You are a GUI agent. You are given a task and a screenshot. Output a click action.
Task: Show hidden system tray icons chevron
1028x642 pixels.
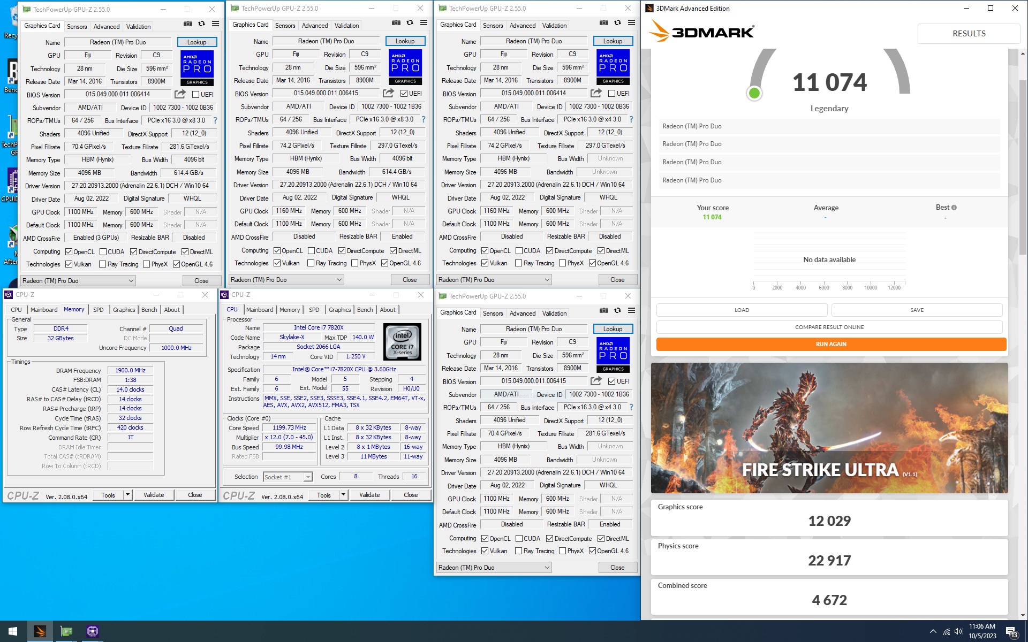933,631
